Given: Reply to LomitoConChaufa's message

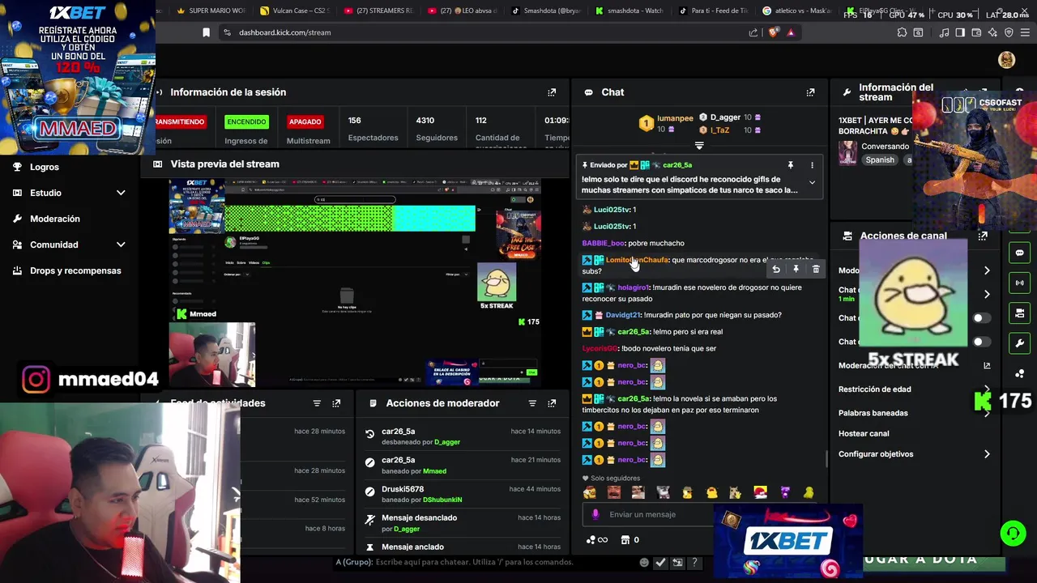Looking at the screenshot, I should pos(776,270).
